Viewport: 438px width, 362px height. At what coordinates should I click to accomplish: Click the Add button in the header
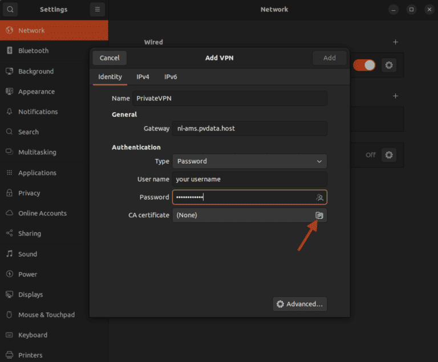tap(329, 58)
